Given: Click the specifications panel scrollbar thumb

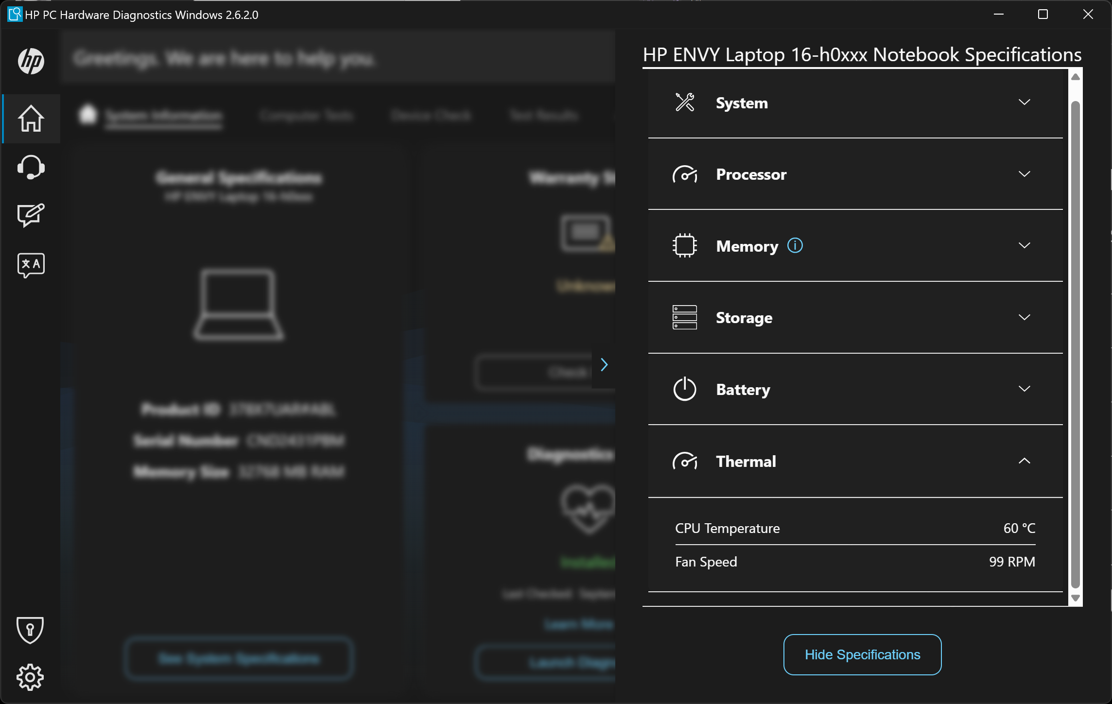Looking at the screenshot, I should pos(1076,344).
